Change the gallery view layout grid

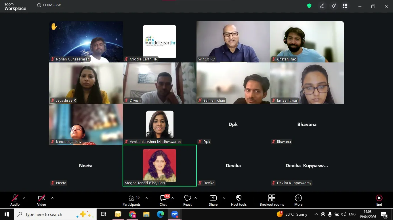[345, 6]
